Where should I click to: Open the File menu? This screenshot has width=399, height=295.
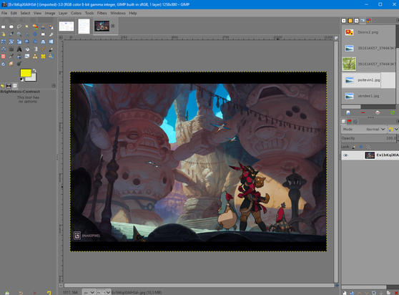(4, 13)
